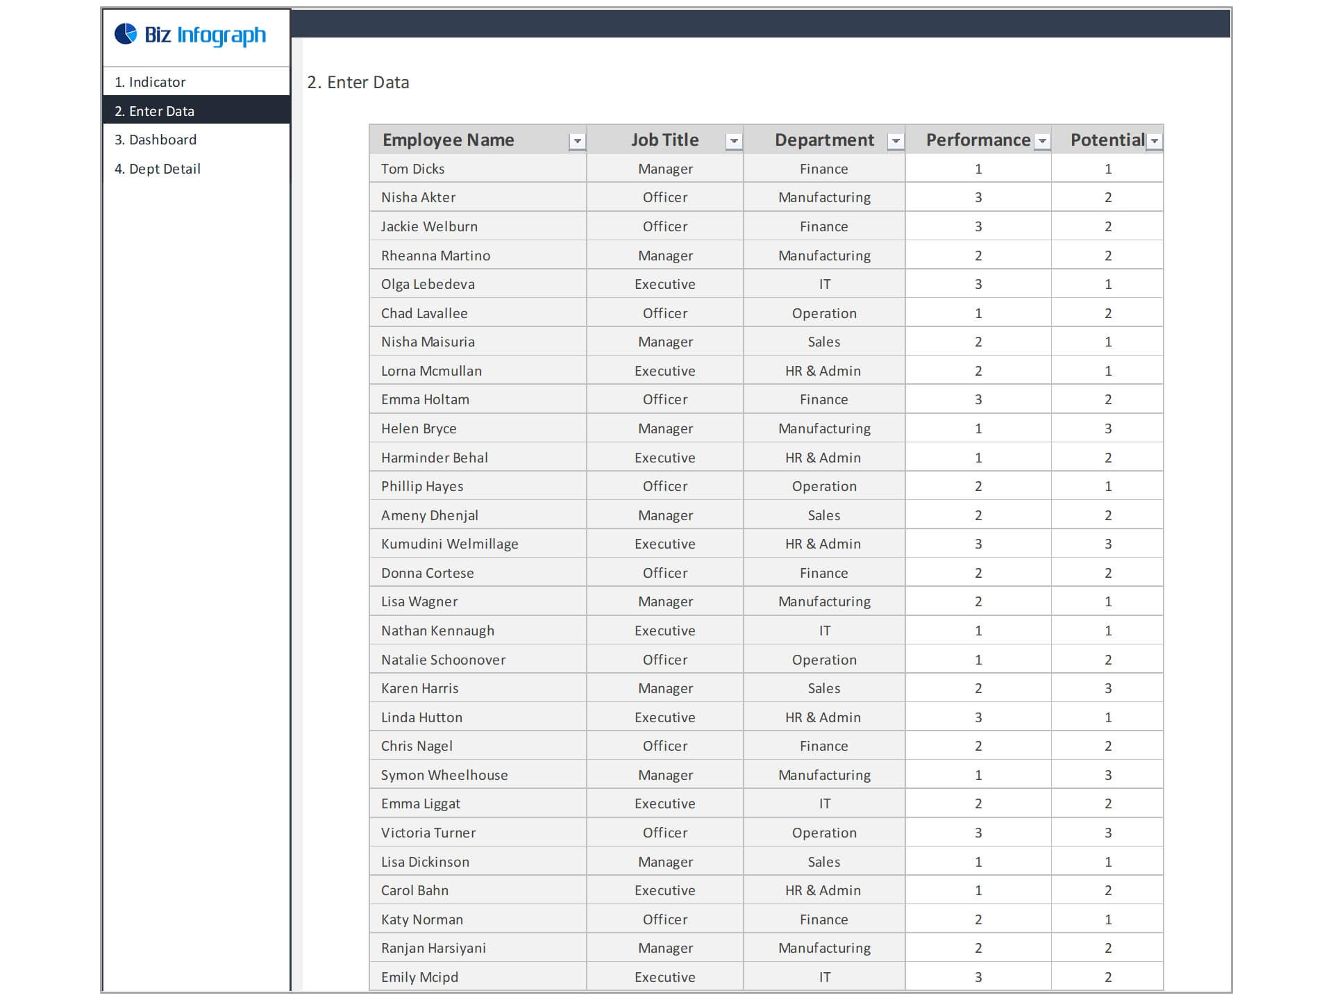Open the Job Title filter dropdown
The image size is (1333, 1000).
click(733, 141)
